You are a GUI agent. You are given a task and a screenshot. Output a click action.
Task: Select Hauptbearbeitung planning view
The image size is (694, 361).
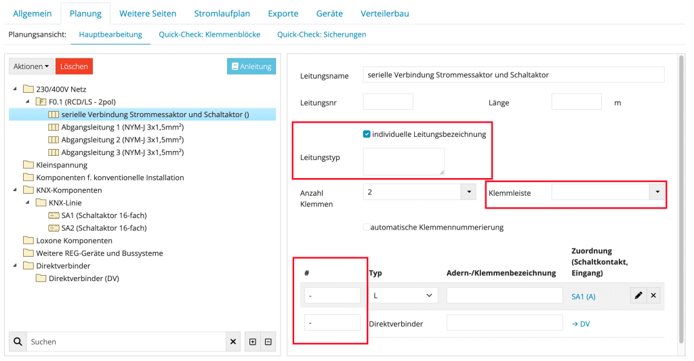(x=110, y=35)
